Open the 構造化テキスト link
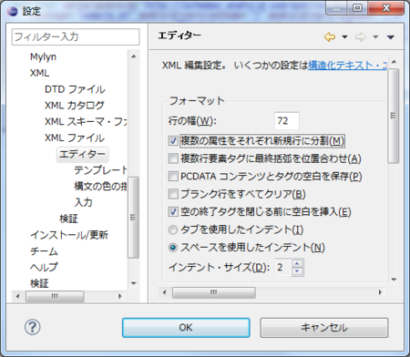This screenshot has height=357, width=410. pyautogui.click(x=347, y=66)
